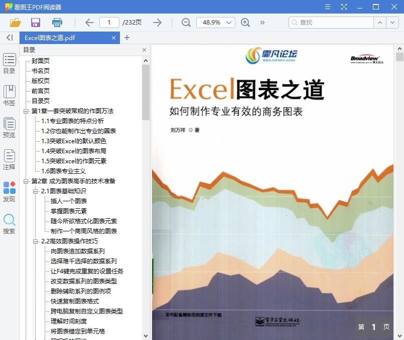Collapse the 2.1图表基础知识 node

click(35, 191)
